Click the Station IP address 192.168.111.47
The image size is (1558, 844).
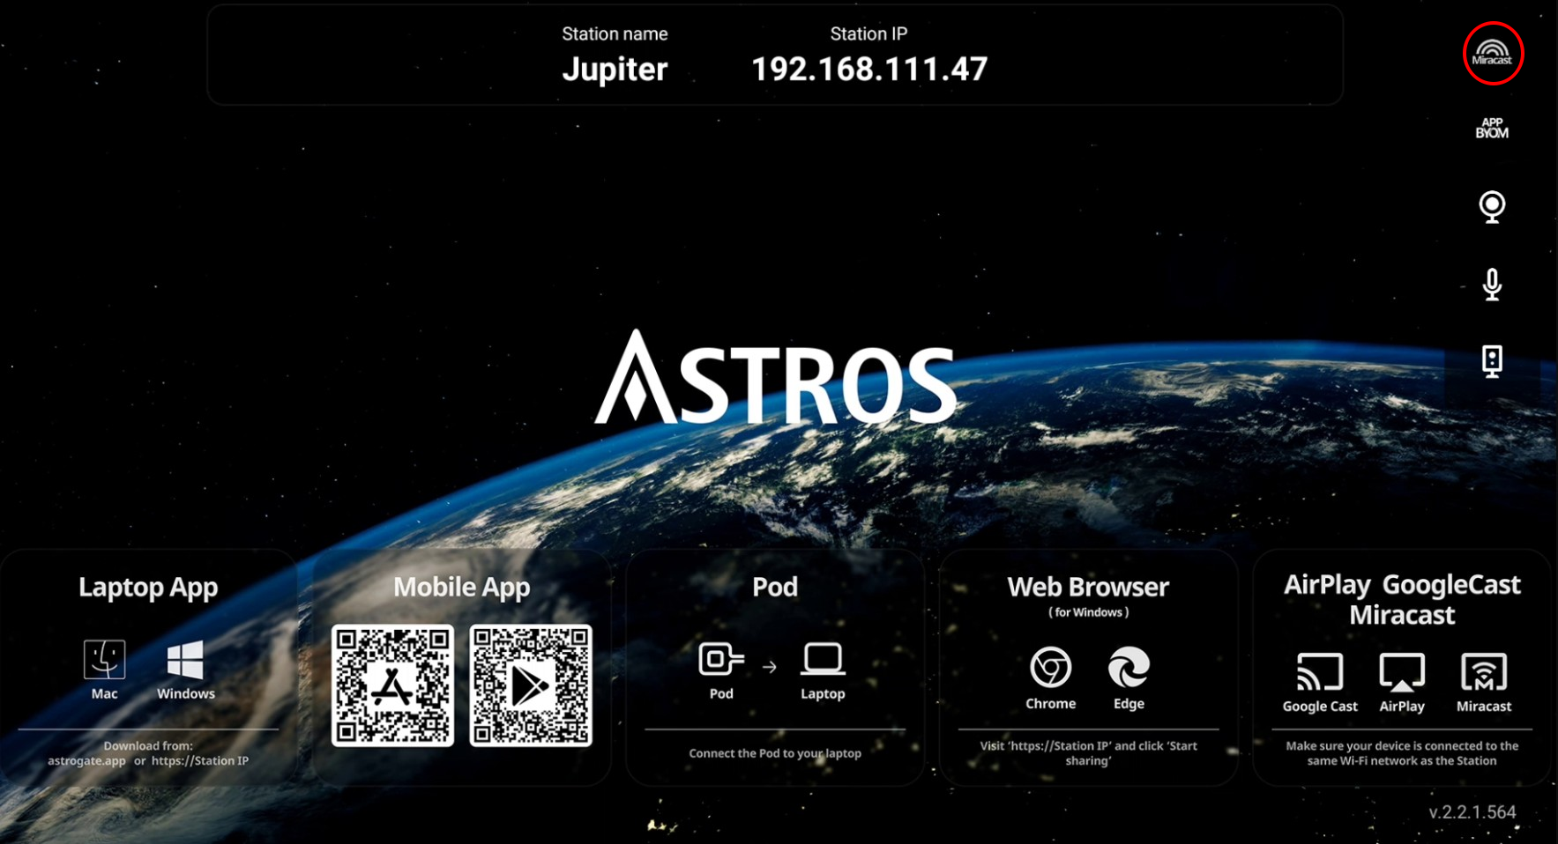[869, 69]
